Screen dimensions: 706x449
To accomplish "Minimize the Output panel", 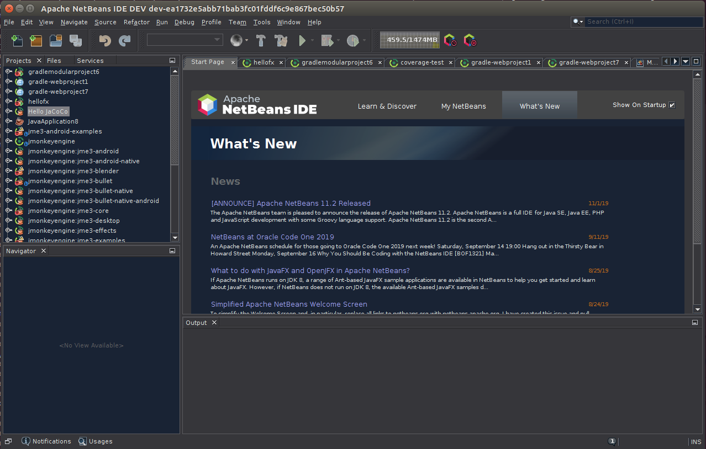I will point(695,323).
